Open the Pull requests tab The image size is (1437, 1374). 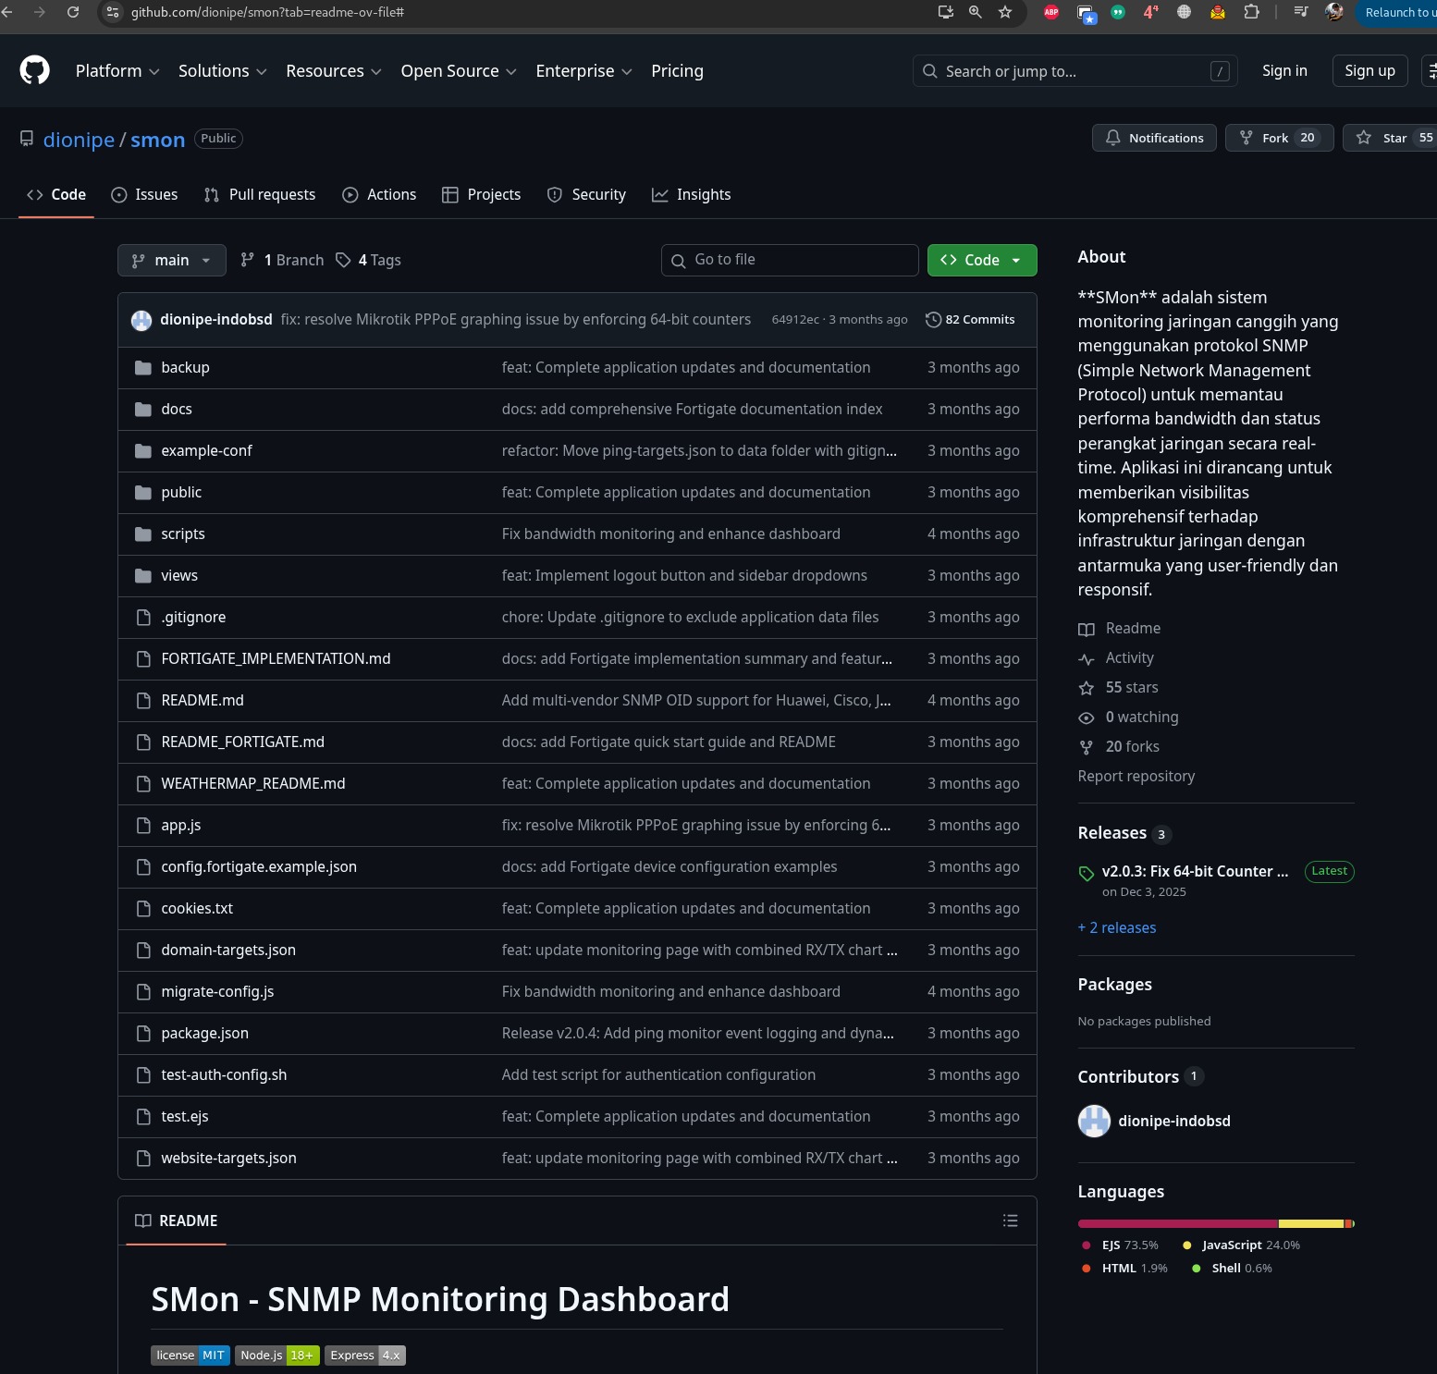click(x=260, y=194)
